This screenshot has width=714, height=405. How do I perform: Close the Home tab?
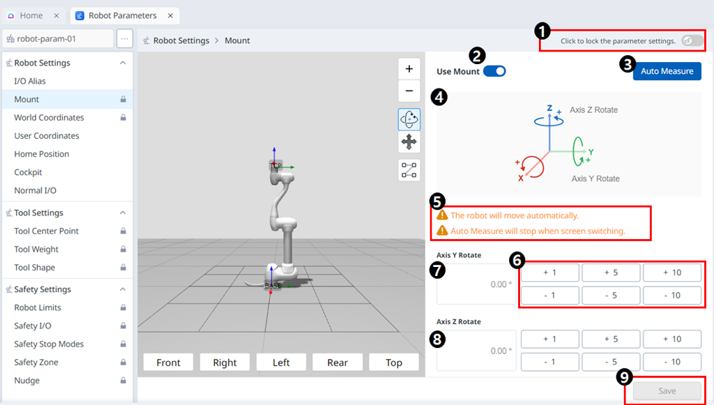tap(56, 15)
